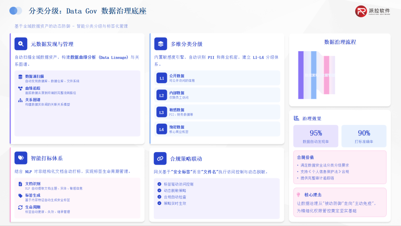This screenshot has height=226, width=401.
Task: Expand the L1 公开数据 row
Action: click(217, 78)
